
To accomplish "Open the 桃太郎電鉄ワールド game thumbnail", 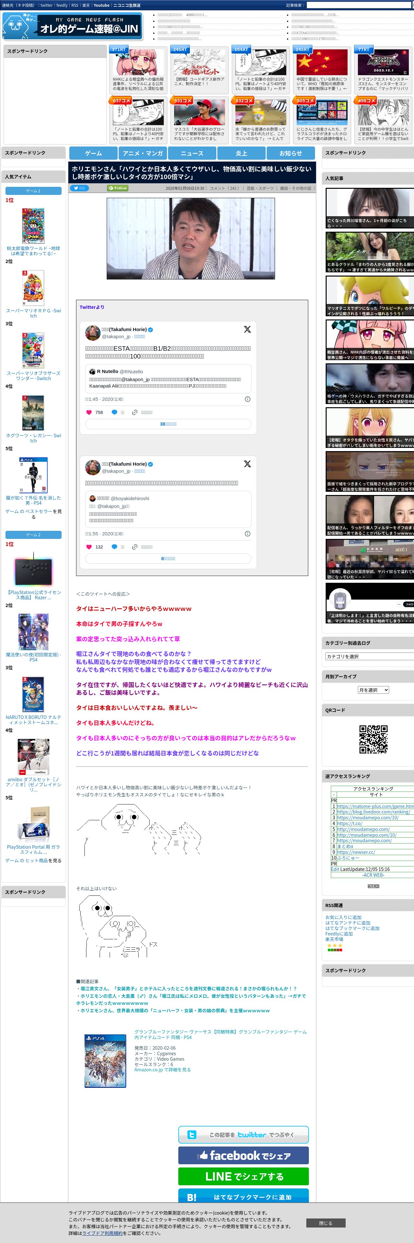I will click(x=33, y=226).
